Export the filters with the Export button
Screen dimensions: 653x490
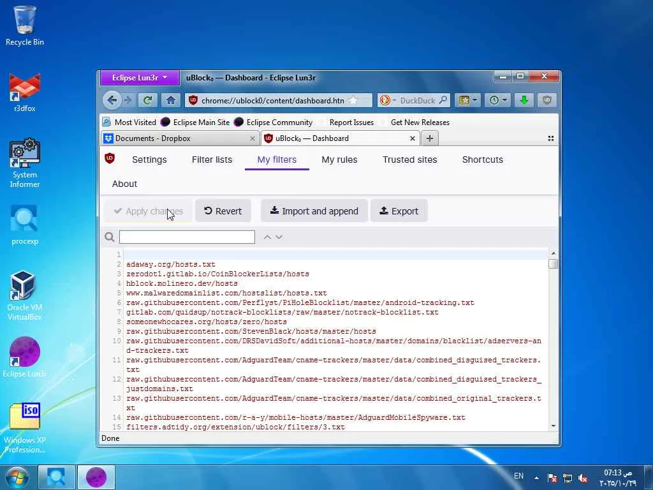click(399, 211)
